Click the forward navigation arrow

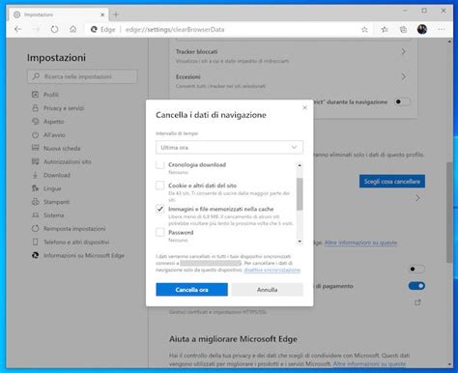tap(36, 29)
